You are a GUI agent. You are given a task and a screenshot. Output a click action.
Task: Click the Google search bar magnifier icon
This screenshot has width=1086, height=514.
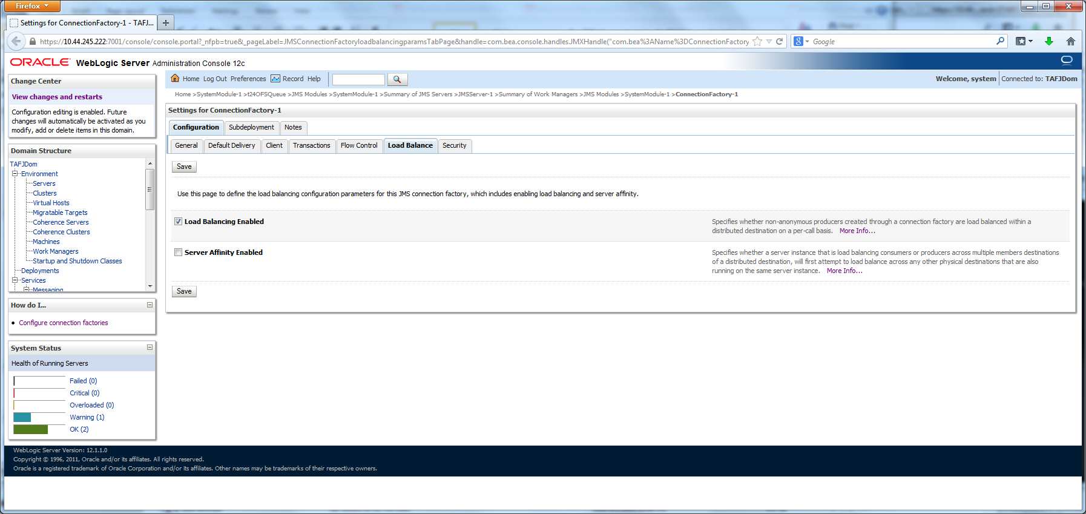(x=1000, y=41)
